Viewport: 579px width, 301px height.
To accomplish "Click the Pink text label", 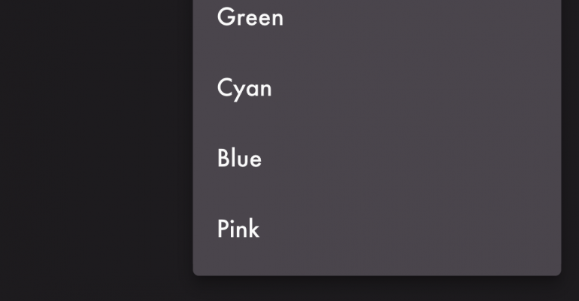I will point(238,229).
